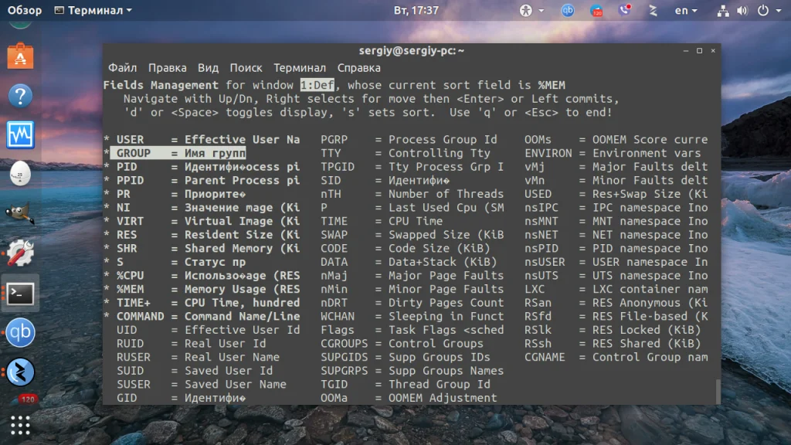Open the volume indicator in top bar
Screen dimensions: 791x445
(x=742, y=11)
